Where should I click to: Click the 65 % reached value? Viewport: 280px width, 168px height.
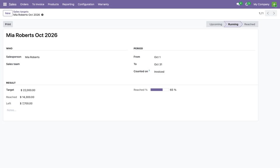173,90
